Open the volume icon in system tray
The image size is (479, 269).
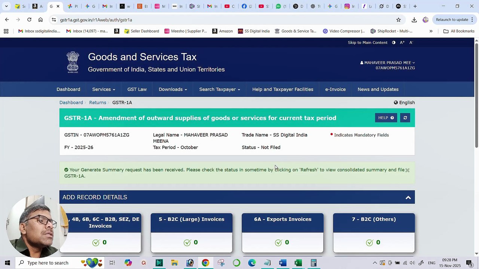[412, 263]
